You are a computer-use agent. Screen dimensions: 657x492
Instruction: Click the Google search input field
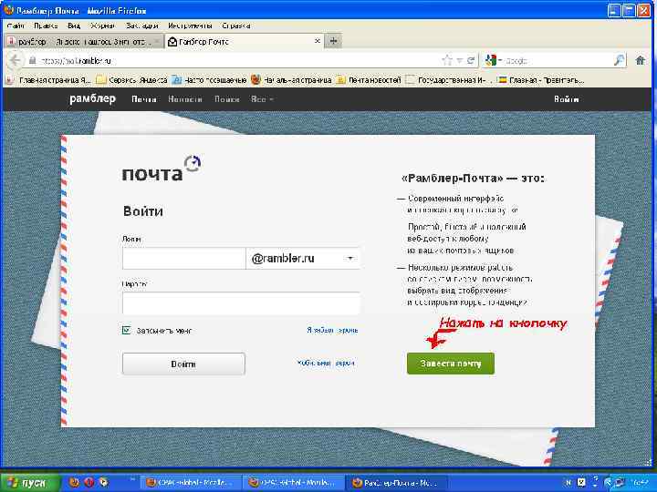point(558,61)
